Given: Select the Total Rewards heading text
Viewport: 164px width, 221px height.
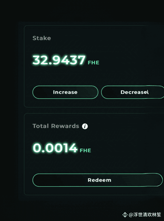Looking at the screenshot, I should coord(56,126).
